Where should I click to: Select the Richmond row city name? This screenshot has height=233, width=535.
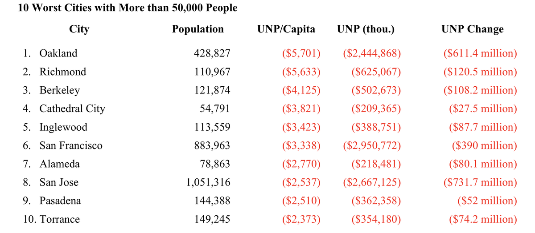pos(62,72)
